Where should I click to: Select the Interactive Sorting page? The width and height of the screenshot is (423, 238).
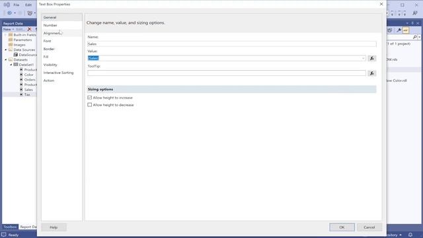61,73
